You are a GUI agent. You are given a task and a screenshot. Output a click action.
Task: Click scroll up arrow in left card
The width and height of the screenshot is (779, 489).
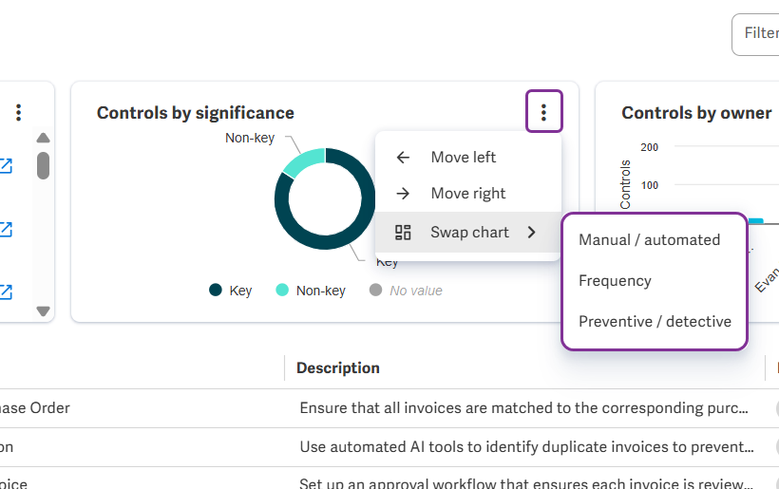pos(43,138)
